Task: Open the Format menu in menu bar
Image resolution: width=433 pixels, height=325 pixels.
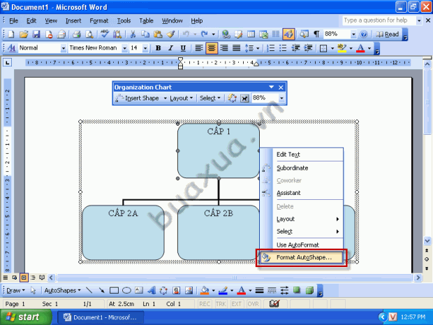Action: [99, 21]
